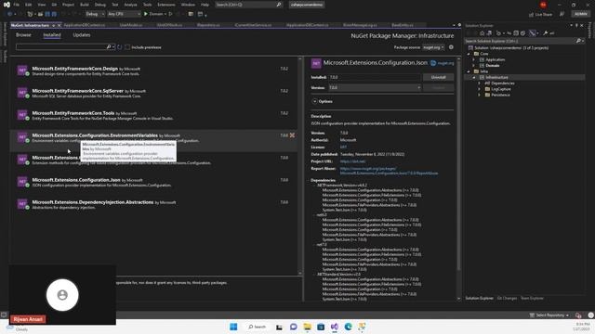Viewport: 595px width, 334px height.
Task: Expand the Dependencies node
Action: [479, 83]
